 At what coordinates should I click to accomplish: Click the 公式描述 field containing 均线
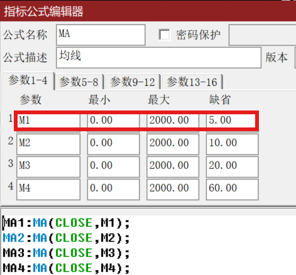pos(158,58)
